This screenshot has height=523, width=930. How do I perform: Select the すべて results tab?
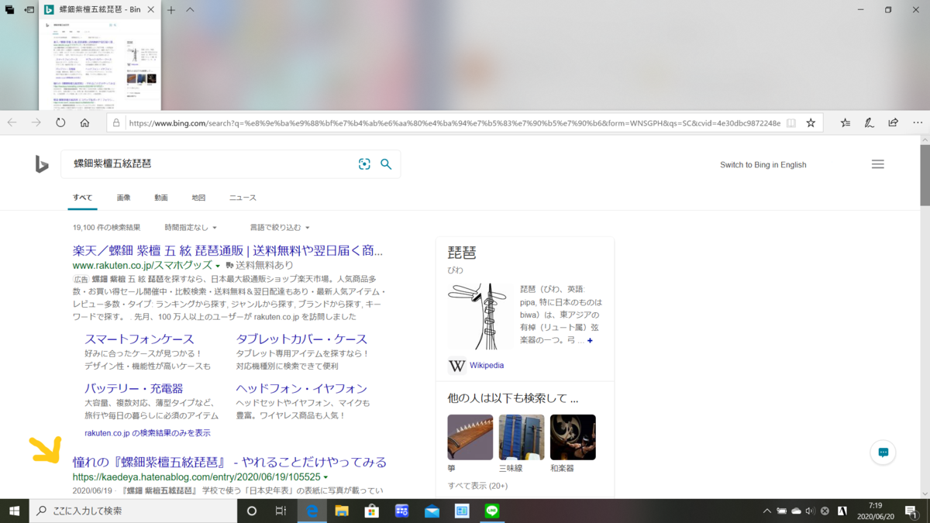[x=82, y=198]
